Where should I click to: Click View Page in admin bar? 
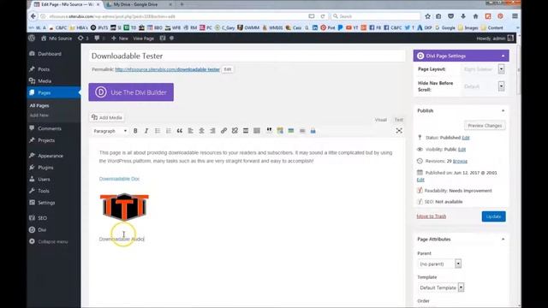143,38
